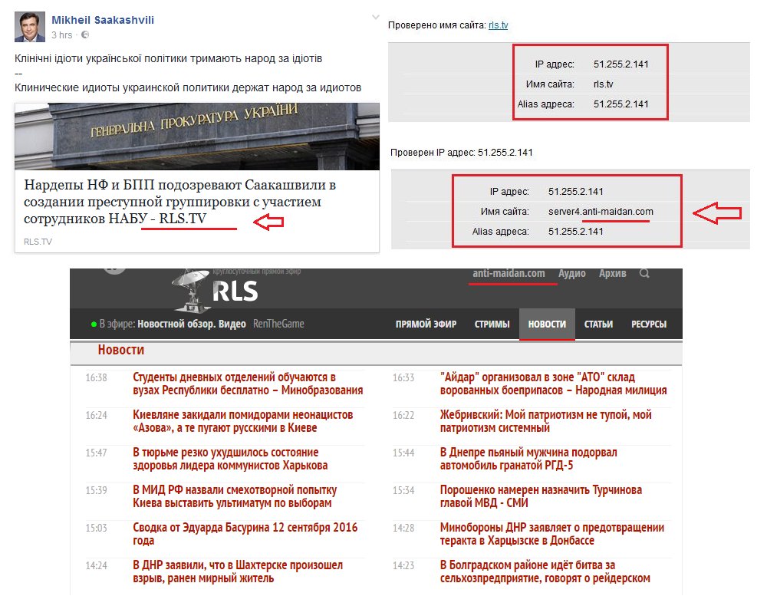Viewport: 767px width, 606px height.
Task: Click the RLS.TV source caption under the article
Action: coord(38,242)
